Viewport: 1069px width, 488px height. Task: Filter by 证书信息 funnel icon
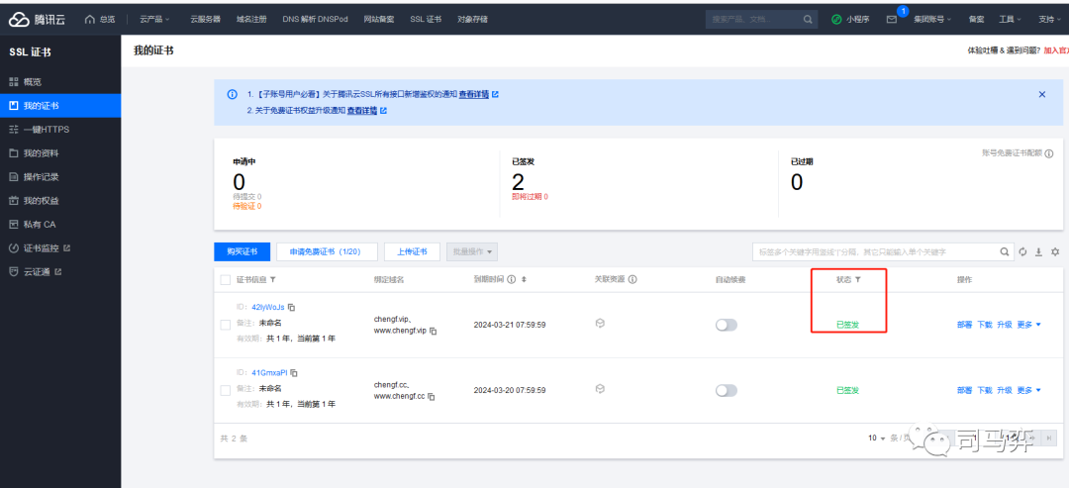coord(273,279)
